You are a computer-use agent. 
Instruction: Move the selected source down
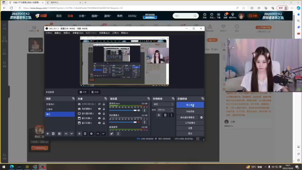tap(103, 134)
